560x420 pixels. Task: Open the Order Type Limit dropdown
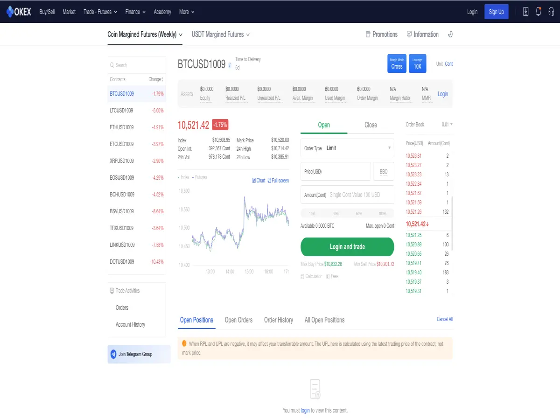(347, 148)
